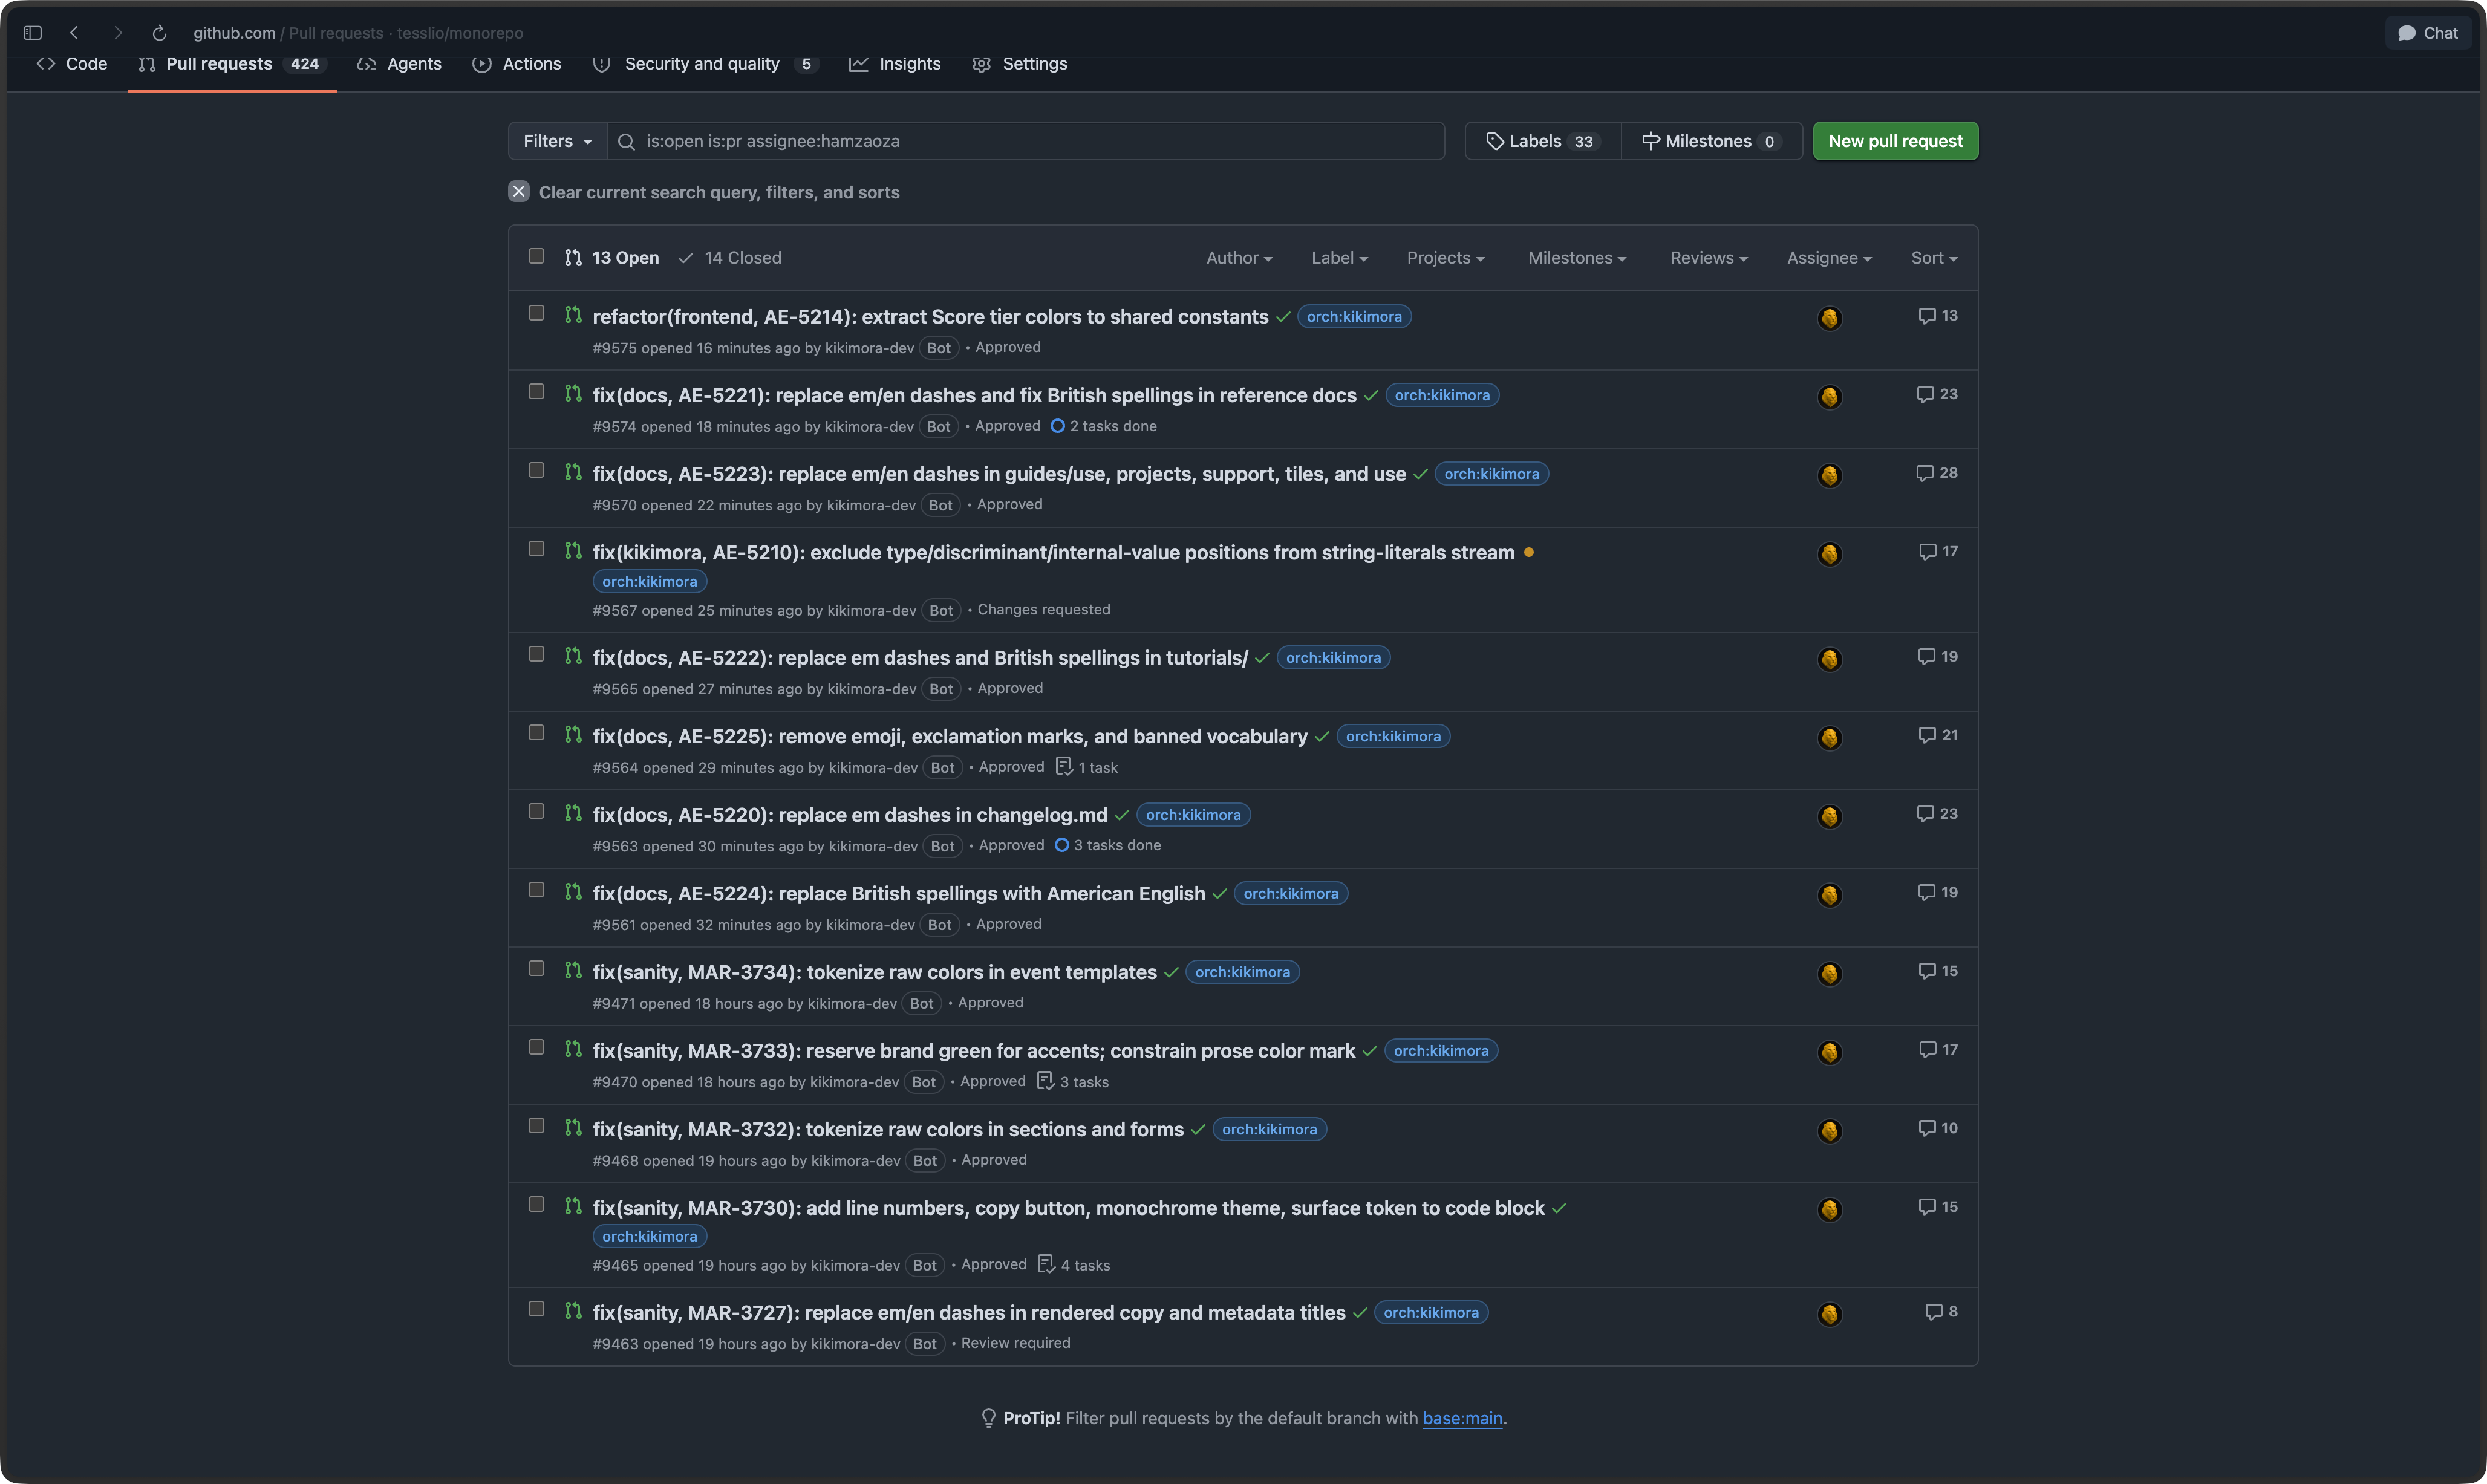
Task: Open the Filters dropdown
Action: coord(557,141)
